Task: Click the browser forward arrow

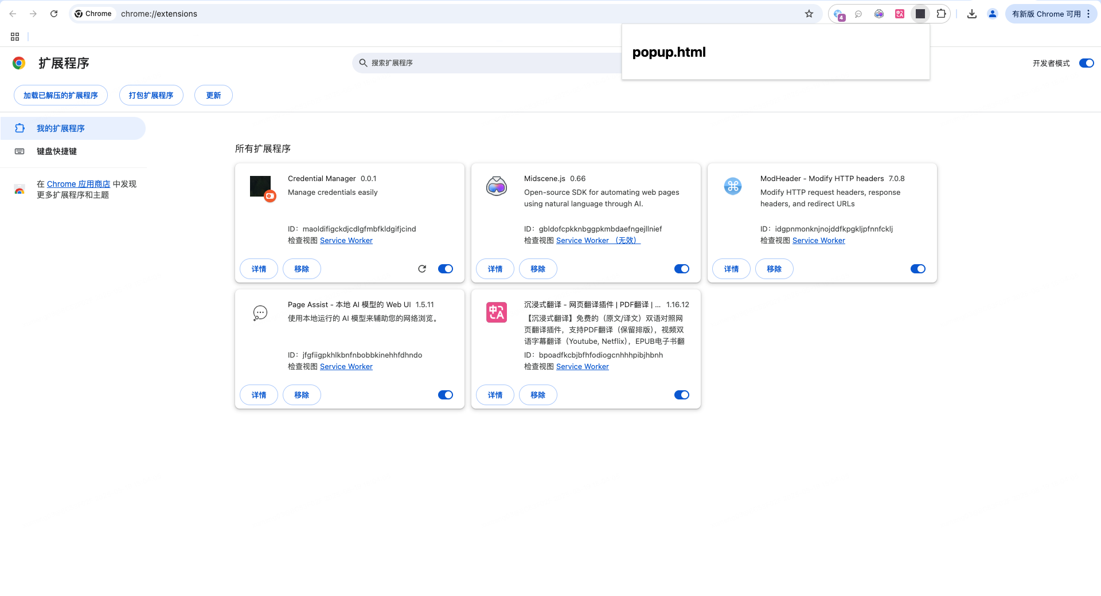Action: click(33, 14)
